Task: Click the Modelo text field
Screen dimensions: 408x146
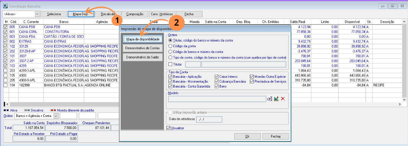Action: click(217, 99)
